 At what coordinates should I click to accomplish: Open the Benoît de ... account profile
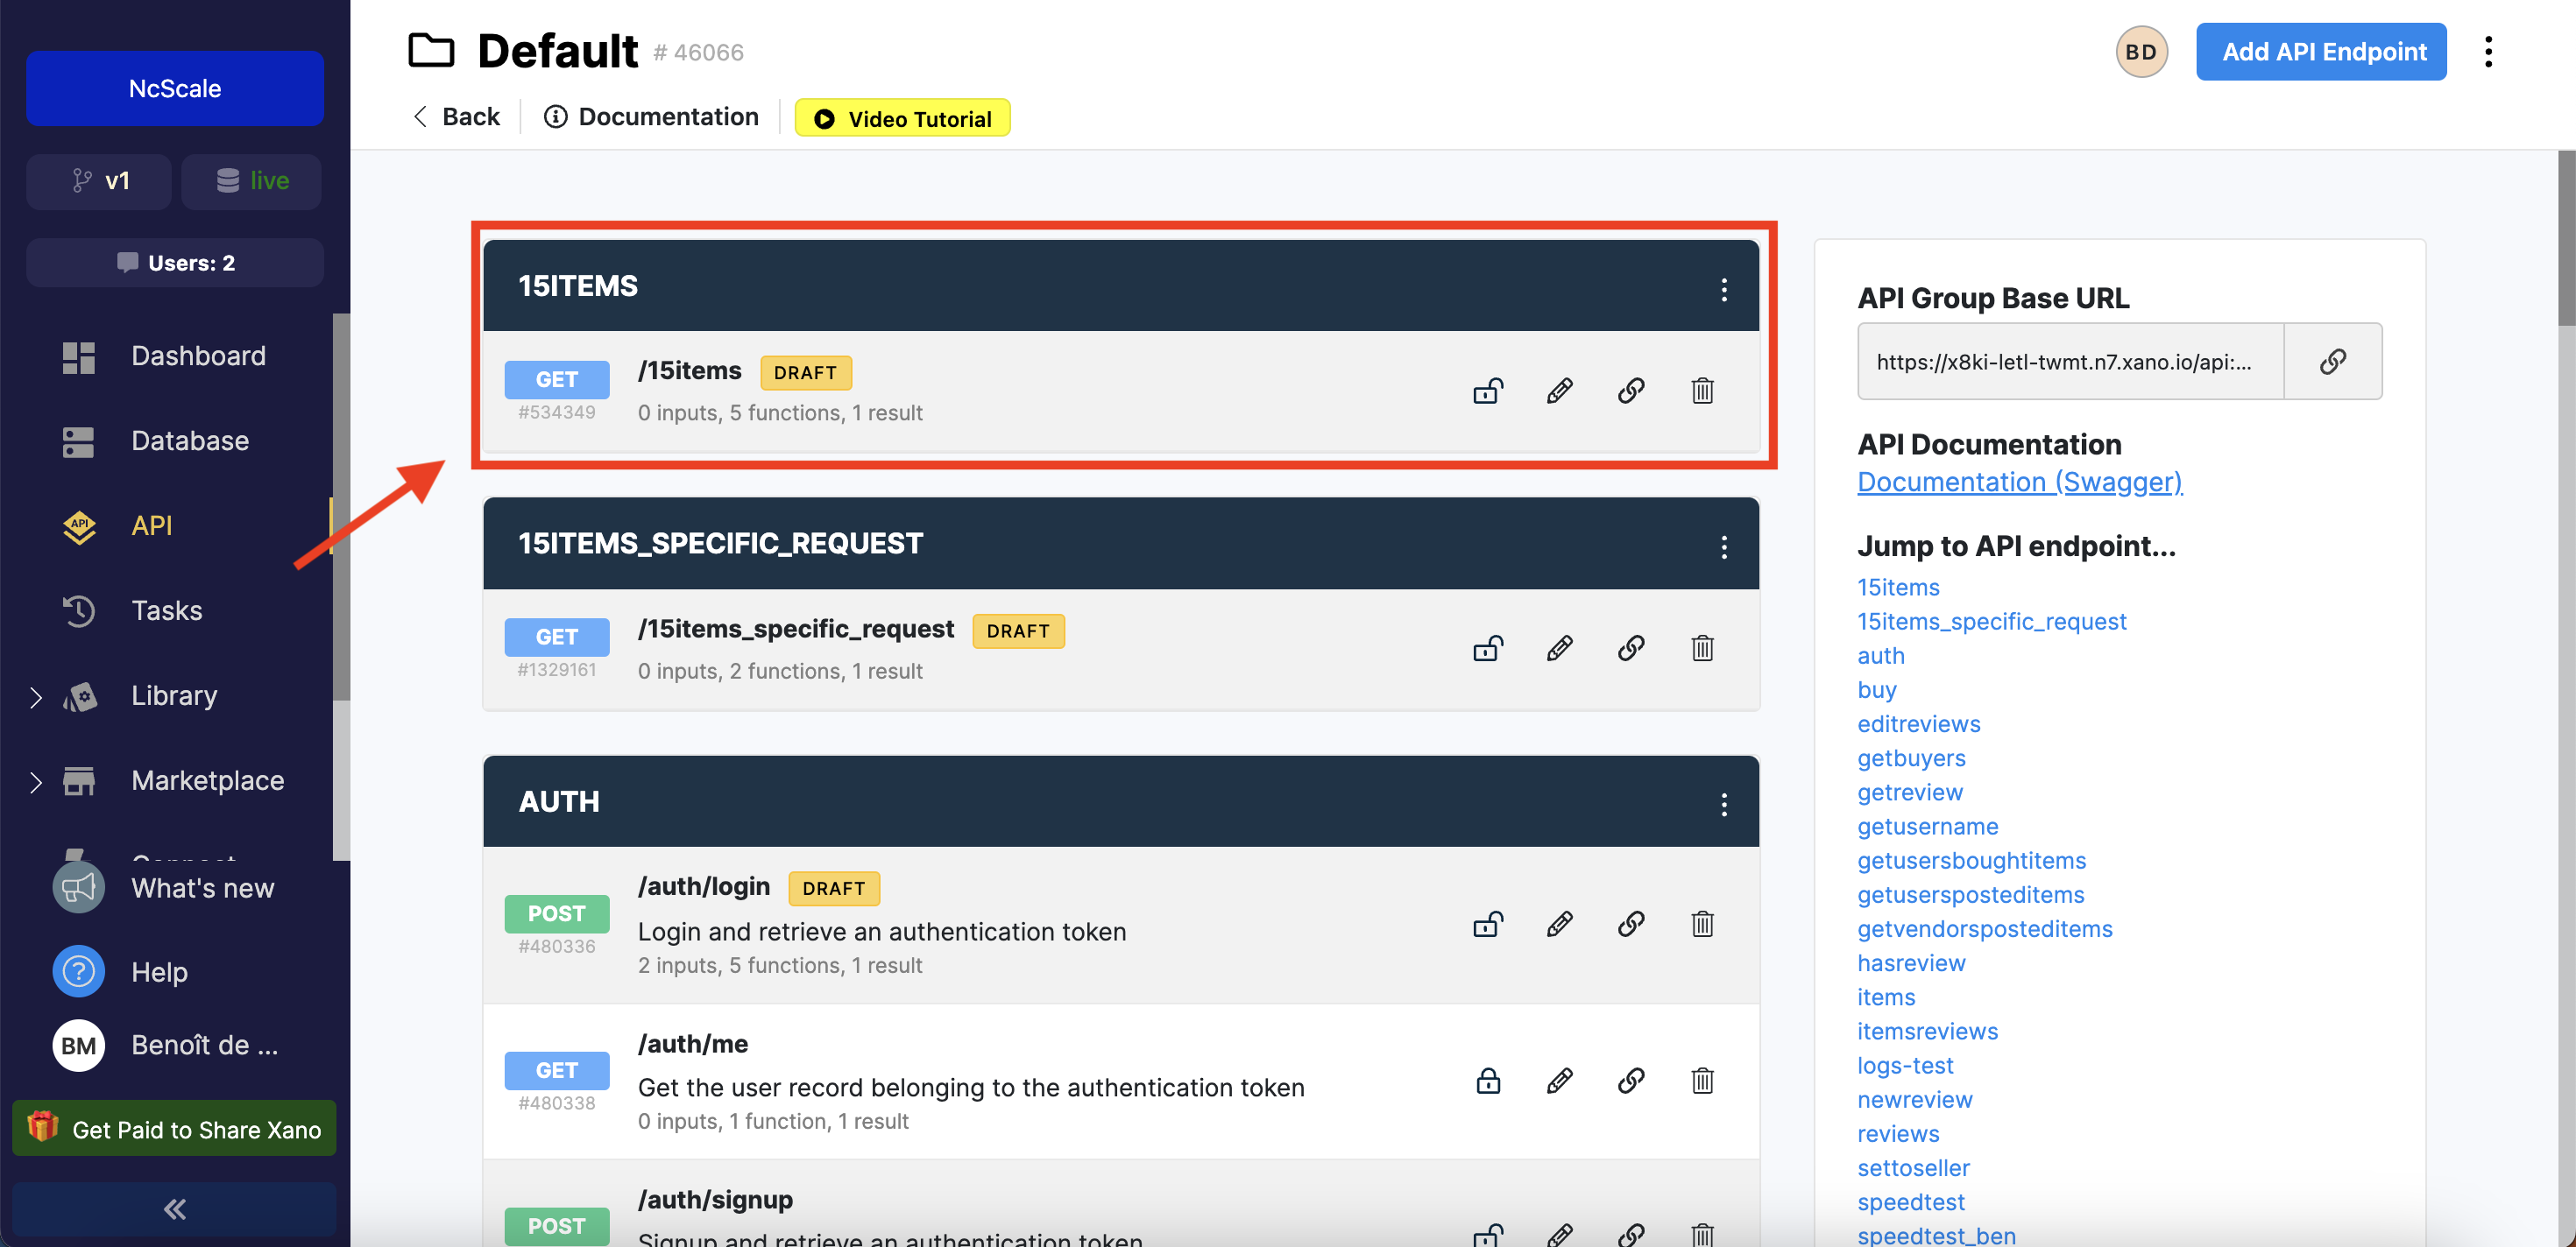coord(167,1046)
